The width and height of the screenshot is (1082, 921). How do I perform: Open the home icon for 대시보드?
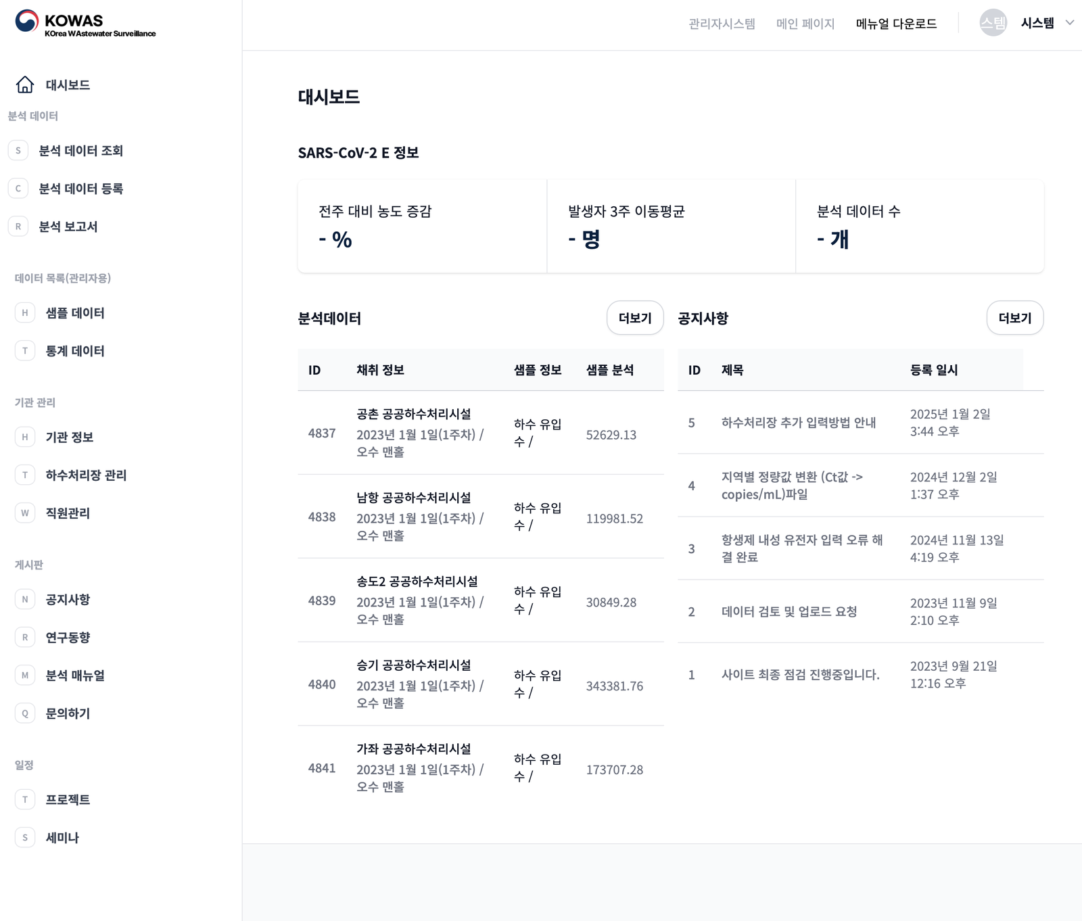click(25, 85)
